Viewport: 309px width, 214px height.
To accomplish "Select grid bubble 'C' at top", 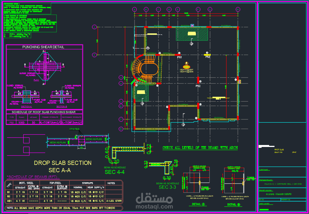I will (158, 9).
